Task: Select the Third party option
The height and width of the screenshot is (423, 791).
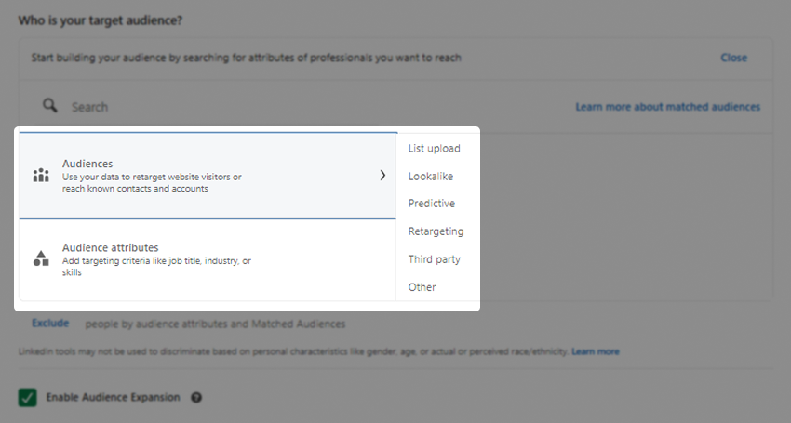Action: 435,259
